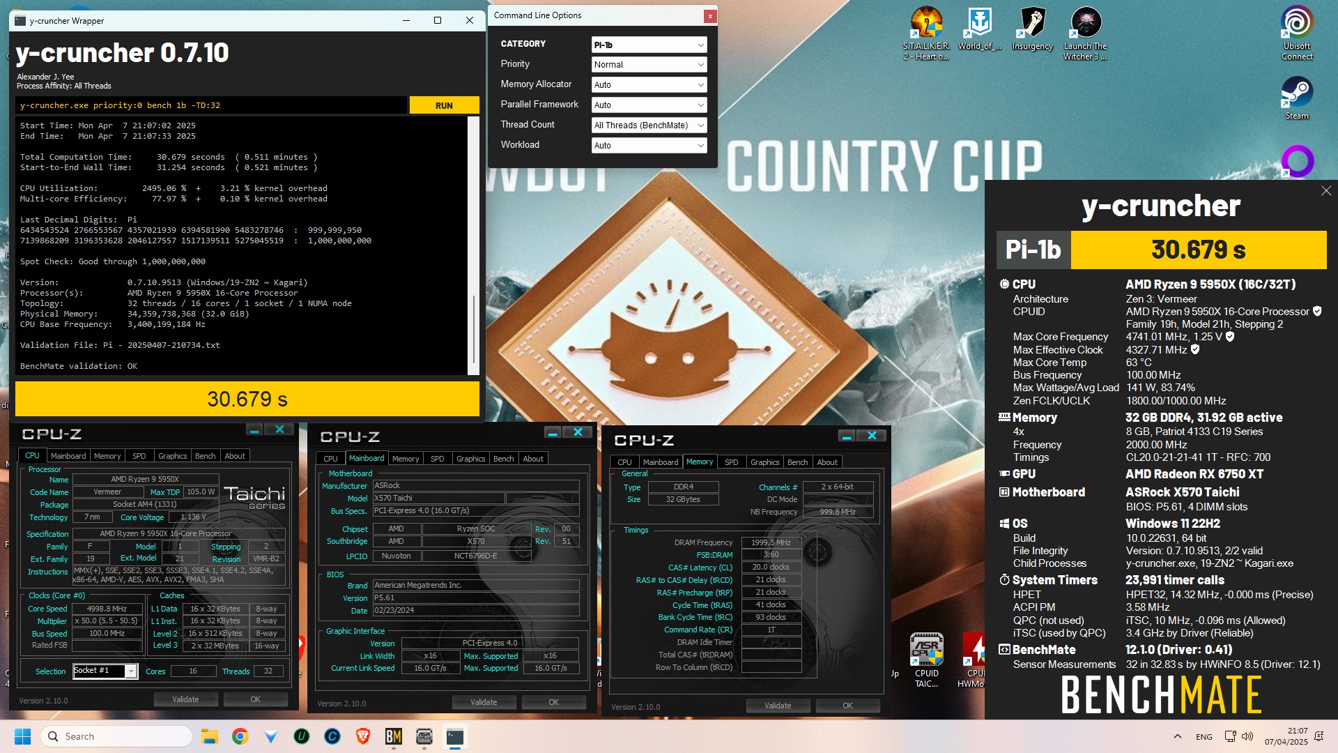The image size is (1338, 753).
Task: Open BenchMate from the taskbar
Action: (x=393, y=736)
